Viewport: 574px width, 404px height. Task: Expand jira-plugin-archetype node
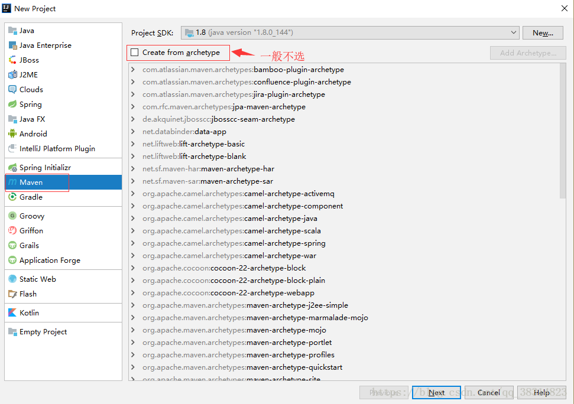(133, 95)
